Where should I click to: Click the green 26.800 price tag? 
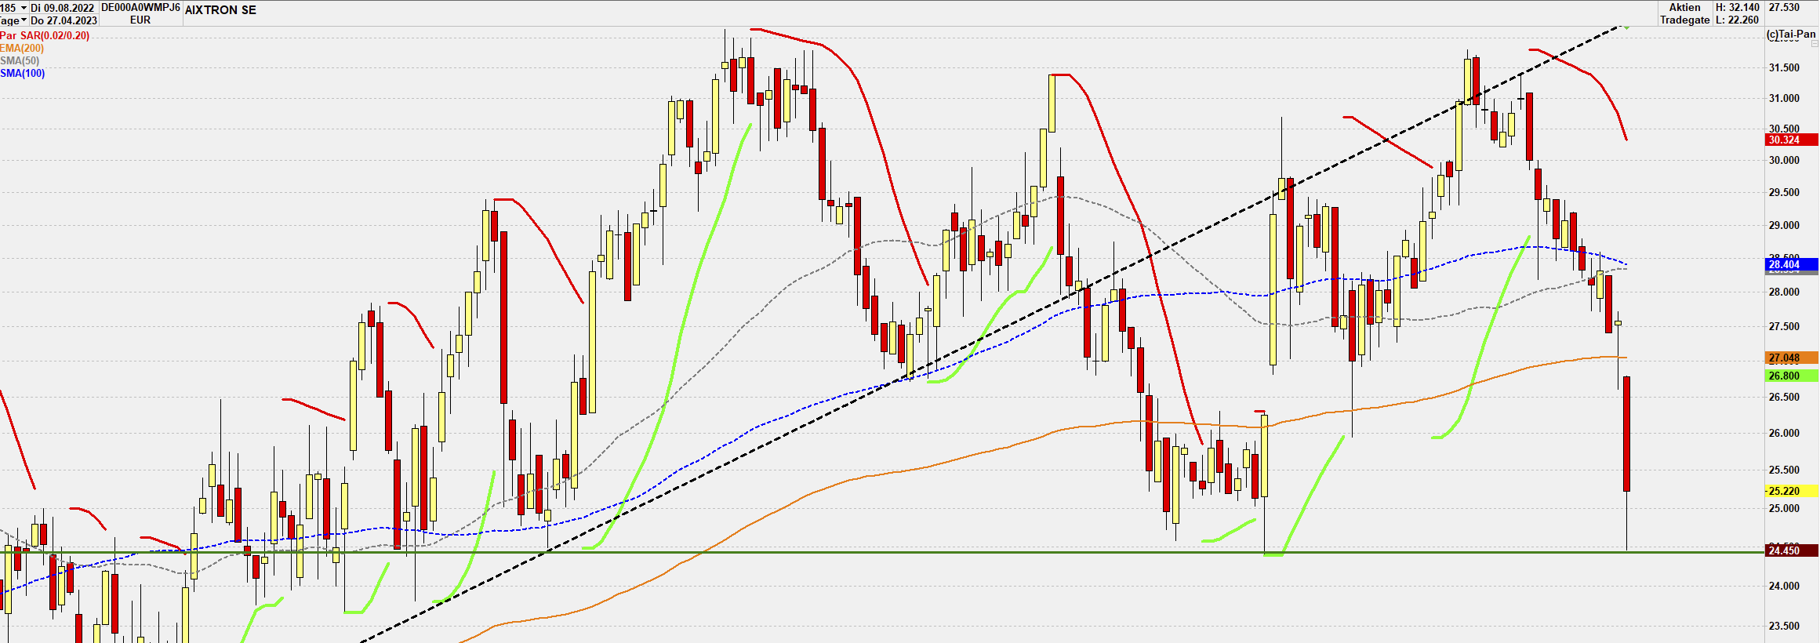1792,376
